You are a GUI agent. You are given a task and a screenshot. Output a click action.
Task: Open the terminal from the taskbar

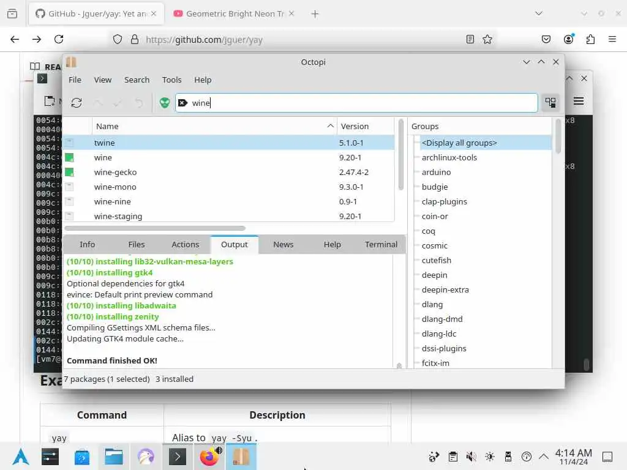(178, 457)
